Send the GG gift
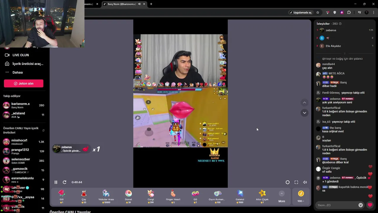 coord(195,197)
